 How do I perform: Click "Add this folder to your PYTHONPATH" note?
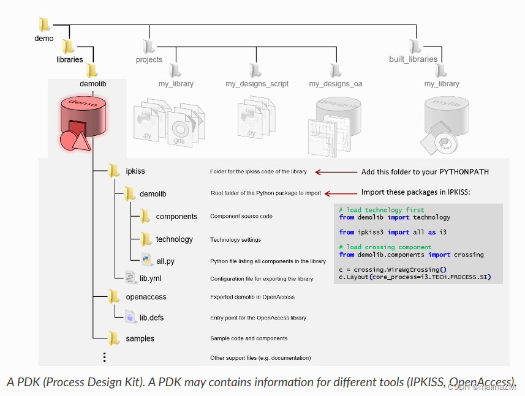[x=425, y=172]
